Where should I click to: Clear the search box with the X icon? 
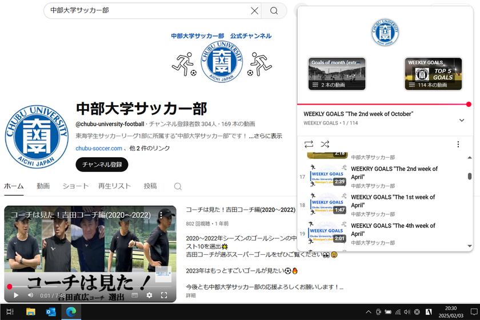point(254,10)
